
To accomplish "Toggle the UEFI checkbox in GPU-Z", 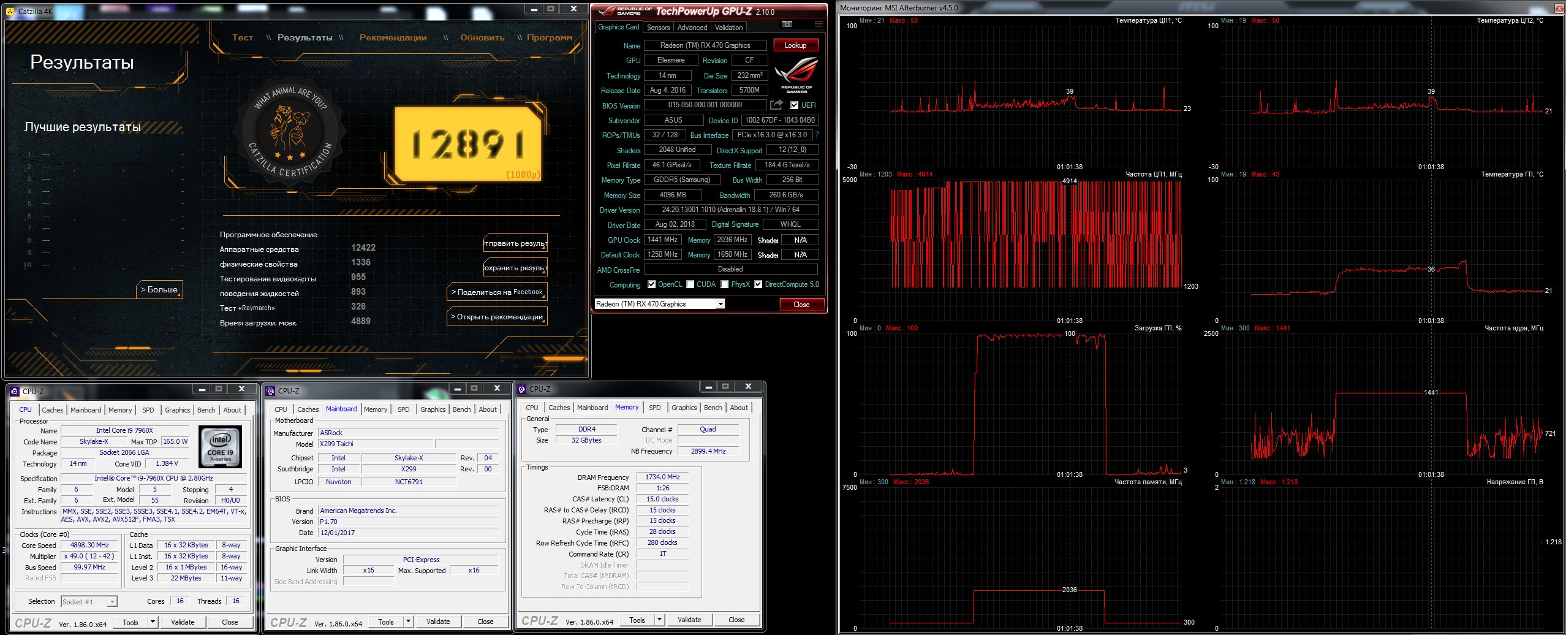I will pos(794,105).
